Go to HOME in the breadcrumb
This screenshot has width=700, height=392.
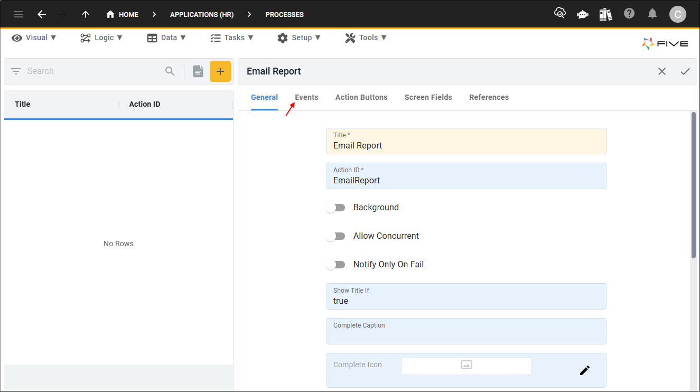(123, 14)
